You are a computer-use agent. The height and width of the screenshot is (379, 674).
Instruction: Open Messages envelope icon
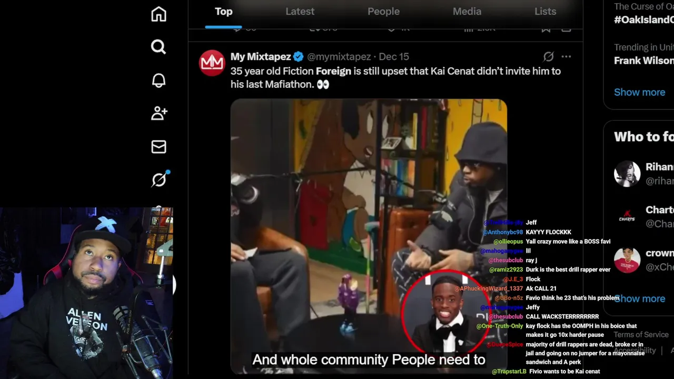(x=158, y=146)
